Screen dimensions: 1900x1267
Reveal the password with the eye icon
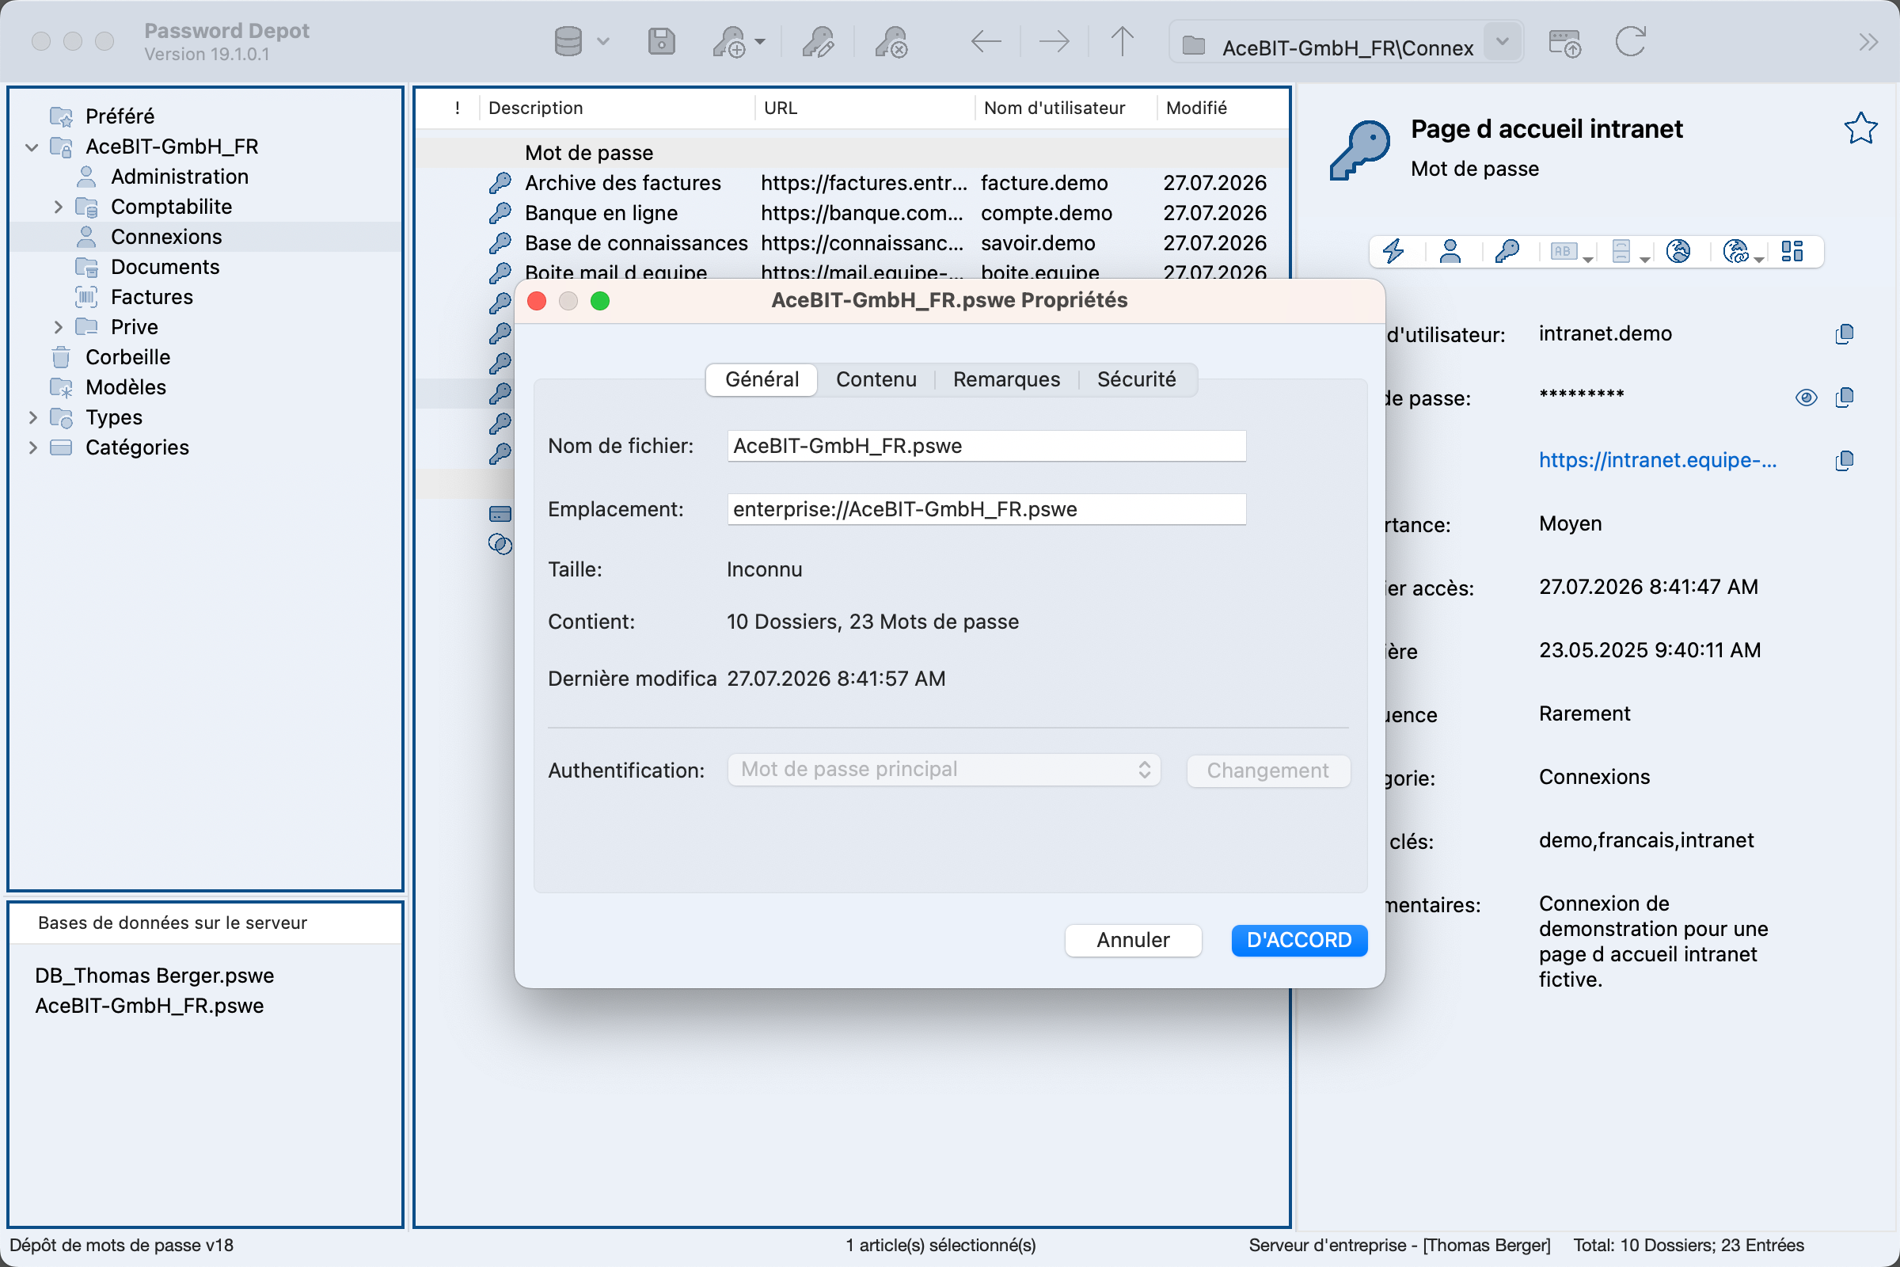pyautogui.click(x=1807, y=398)
